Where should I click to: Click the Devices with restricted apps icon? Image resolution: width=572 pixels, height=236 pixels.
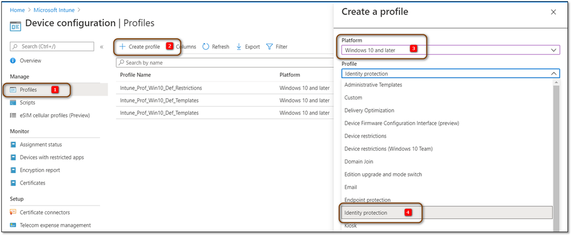click(13, 157)
